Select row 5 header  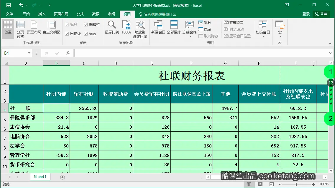coord(4,118)
